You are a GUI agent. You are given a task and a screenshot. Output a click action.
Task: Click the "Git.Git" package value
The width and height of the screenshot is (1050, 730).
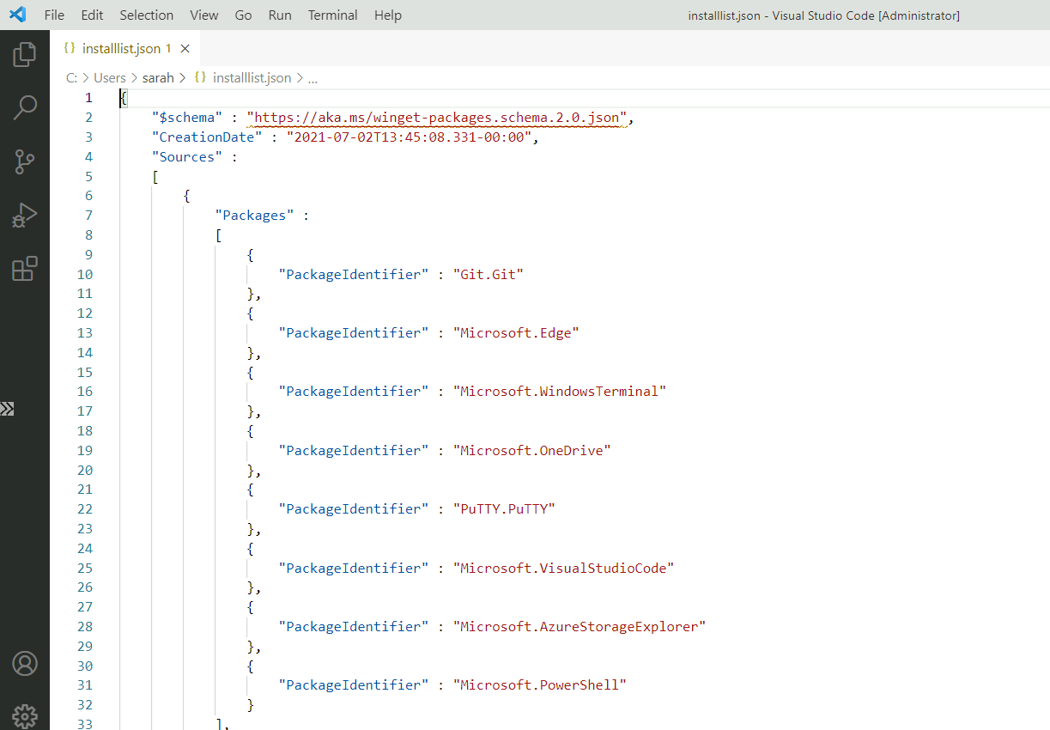pos(488,274)
